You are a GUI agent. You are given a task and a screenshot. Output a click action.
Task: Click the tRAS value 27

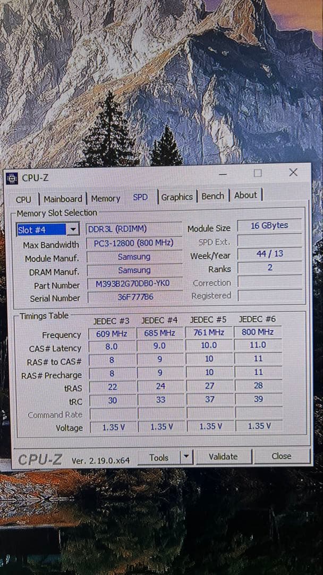210,386
